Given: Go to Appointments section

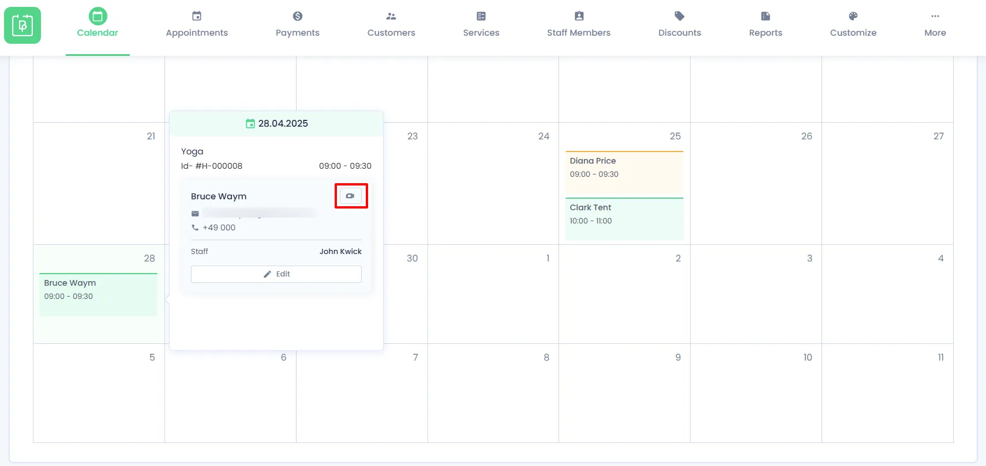Looking at the screenshot, I should pos(197,24).
